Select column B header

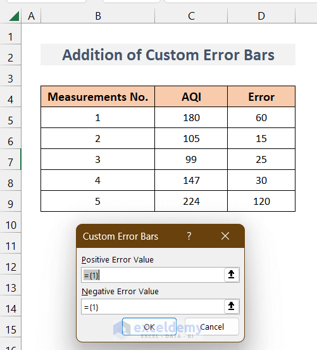click(98, 16)
